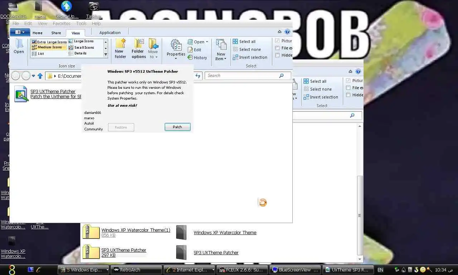This screenshot has width=458, height=275.
Task: Open the Windows XP Watercolor Theme file
Action: click(x=216, y=232)
